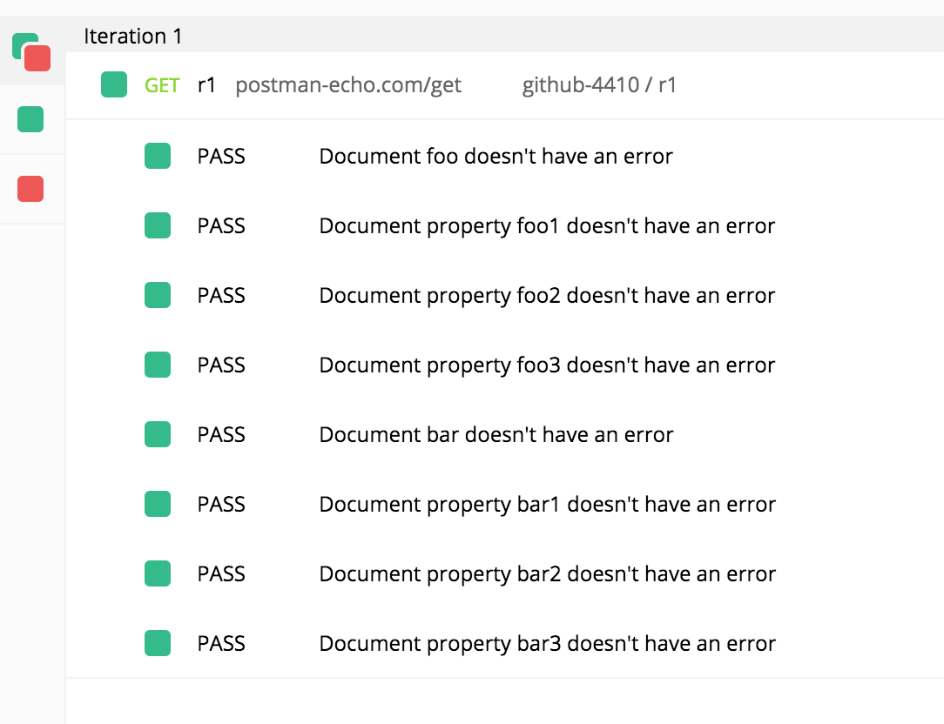944x724 pixels.
Task: Toggle visibility of failed results via red sidebar filter
Action: (30, 188)
